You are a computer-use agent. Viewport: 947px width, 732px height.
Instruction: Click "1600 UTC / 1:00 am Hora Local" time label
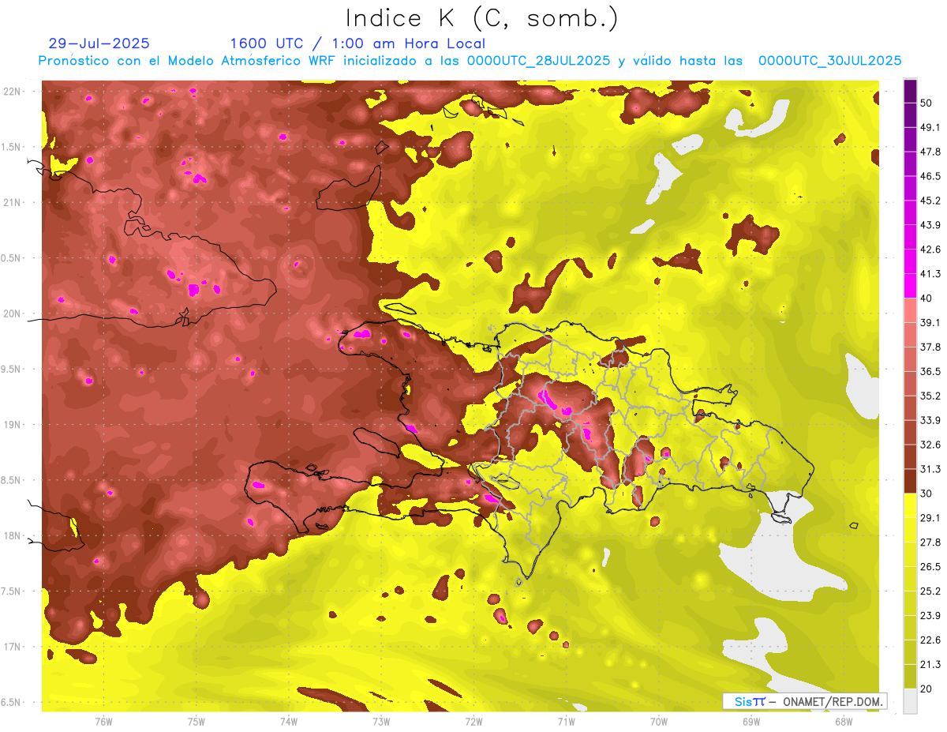click(357, 43)
